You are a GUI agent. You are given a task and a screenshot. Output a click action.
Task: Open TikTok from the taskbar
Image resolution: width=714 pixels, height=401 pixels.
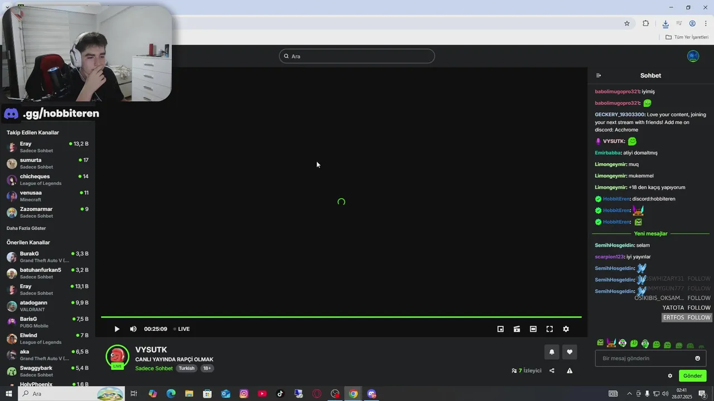280,394
